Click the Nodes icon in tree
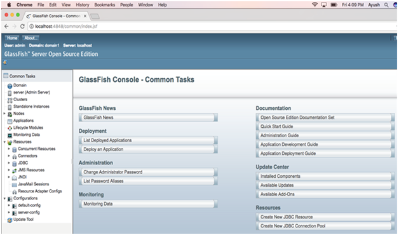 [10, 114]
